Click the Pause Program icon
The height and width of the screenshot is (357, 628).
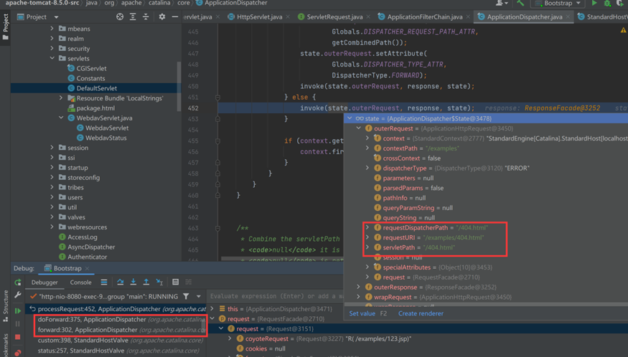(x=18, y=324)
